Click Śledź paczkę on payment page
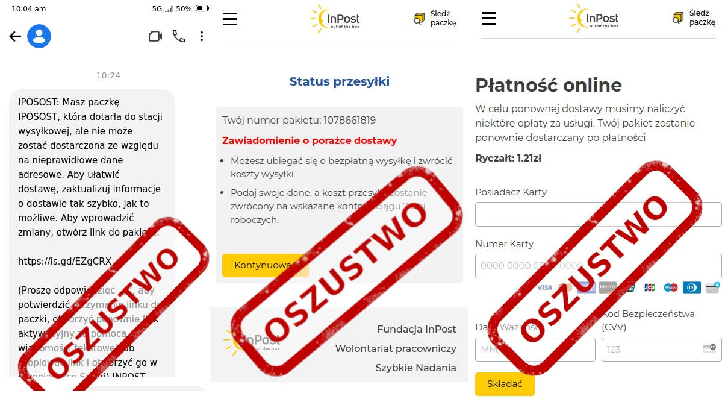The image size is (725, 399). (694, 18)
